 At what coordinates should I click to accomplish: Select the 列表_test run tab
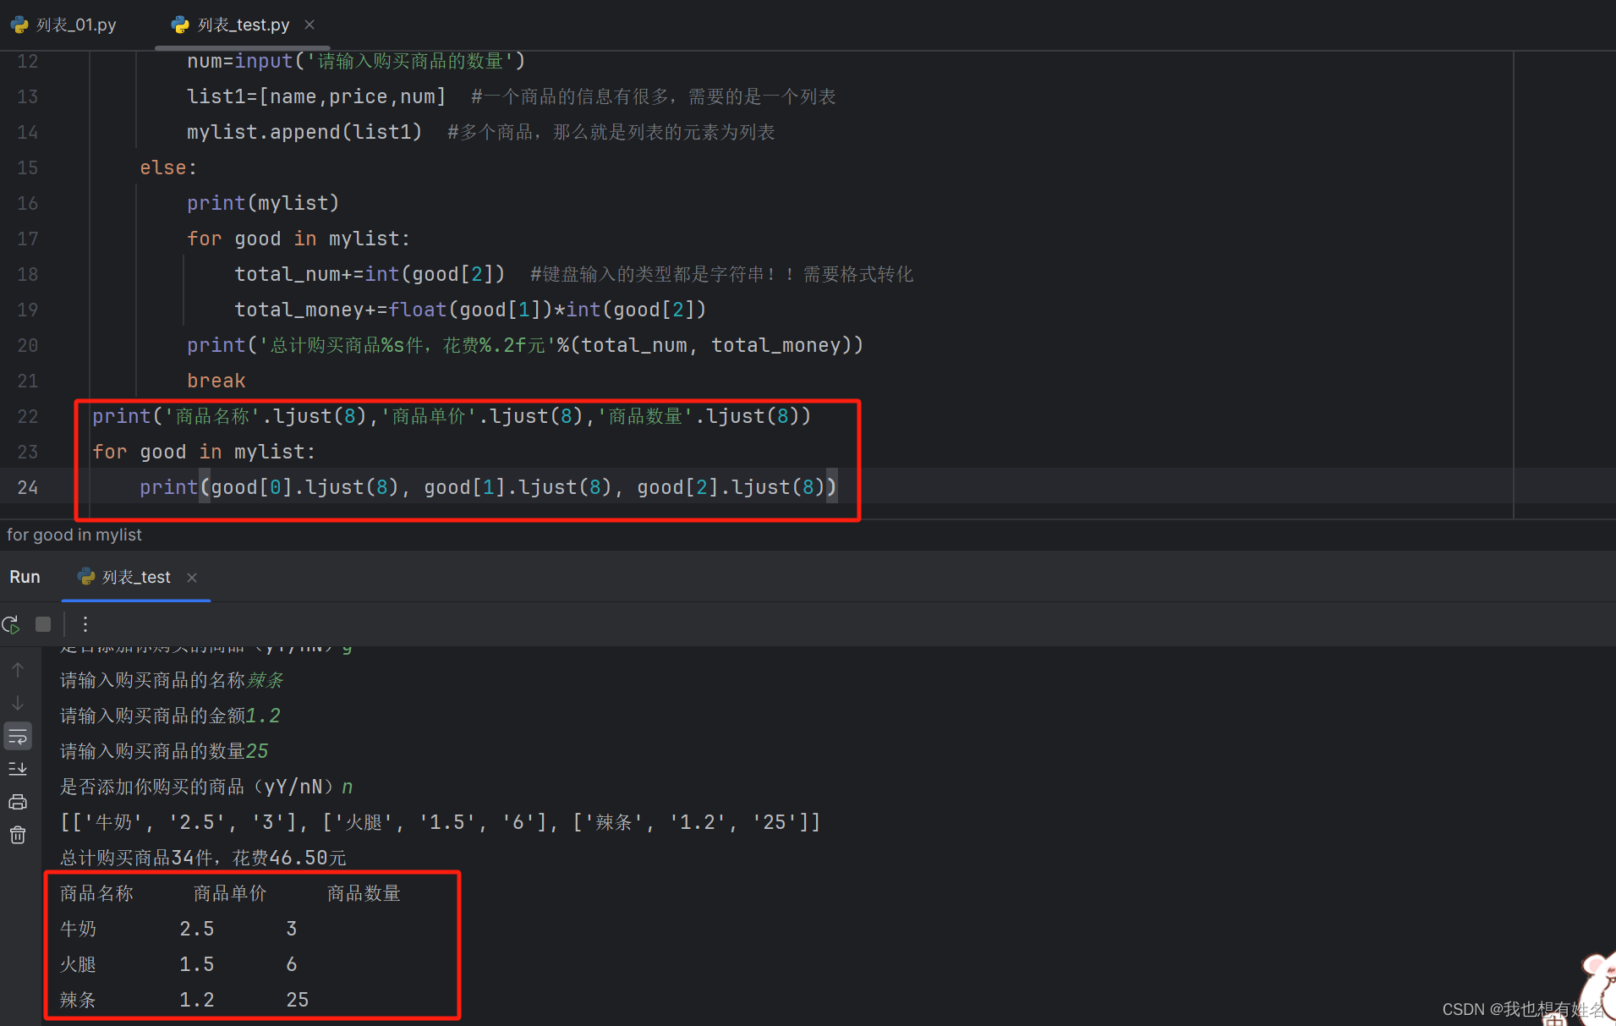point(134,577)
